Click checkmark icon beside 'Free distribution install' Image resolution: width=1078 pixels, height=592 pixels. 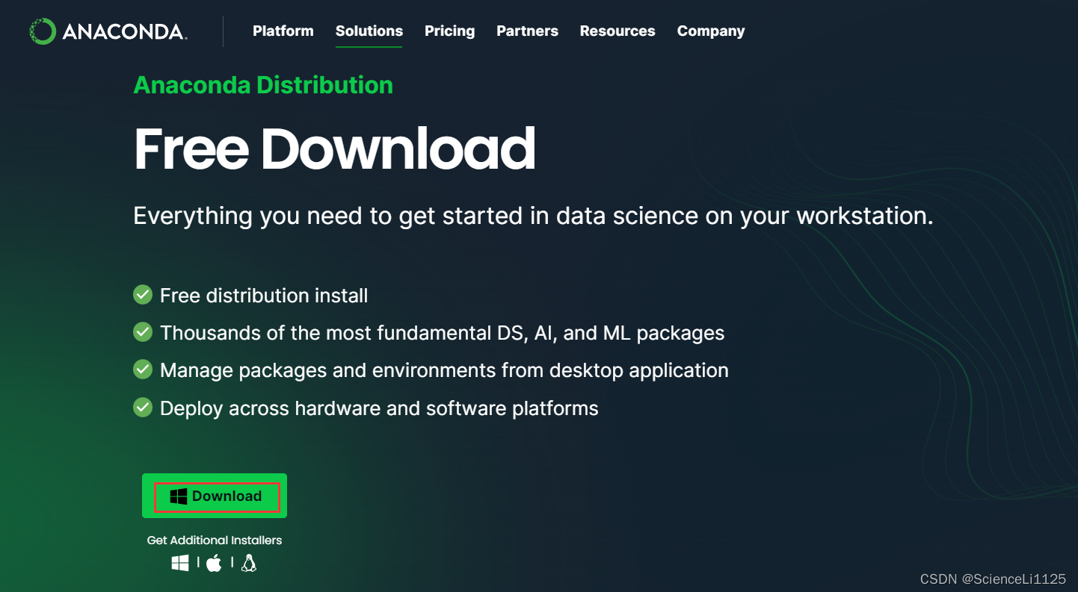tap(143, 295)
